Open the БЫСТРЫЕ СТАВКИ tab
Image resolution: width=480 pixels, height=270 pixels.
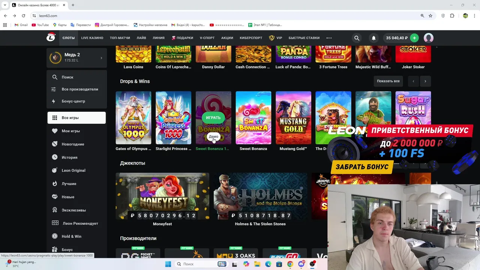[x=304, y=38]
